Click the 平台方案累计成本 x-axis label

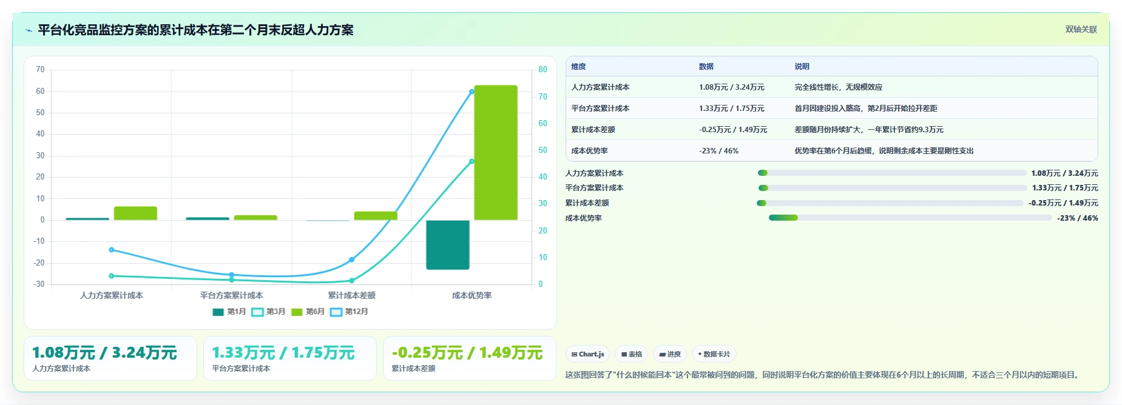(x=232, y=296)
